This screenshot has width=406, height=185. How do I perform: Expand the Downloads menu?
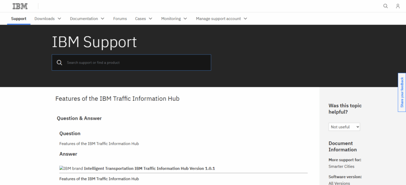(48, 19)
